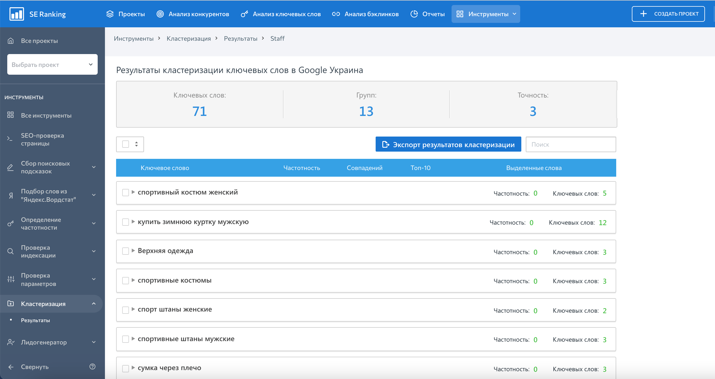Click the SE Ranking logo icon
The width and height of the screenshot is (715, 379).
[x=16, y=14]
